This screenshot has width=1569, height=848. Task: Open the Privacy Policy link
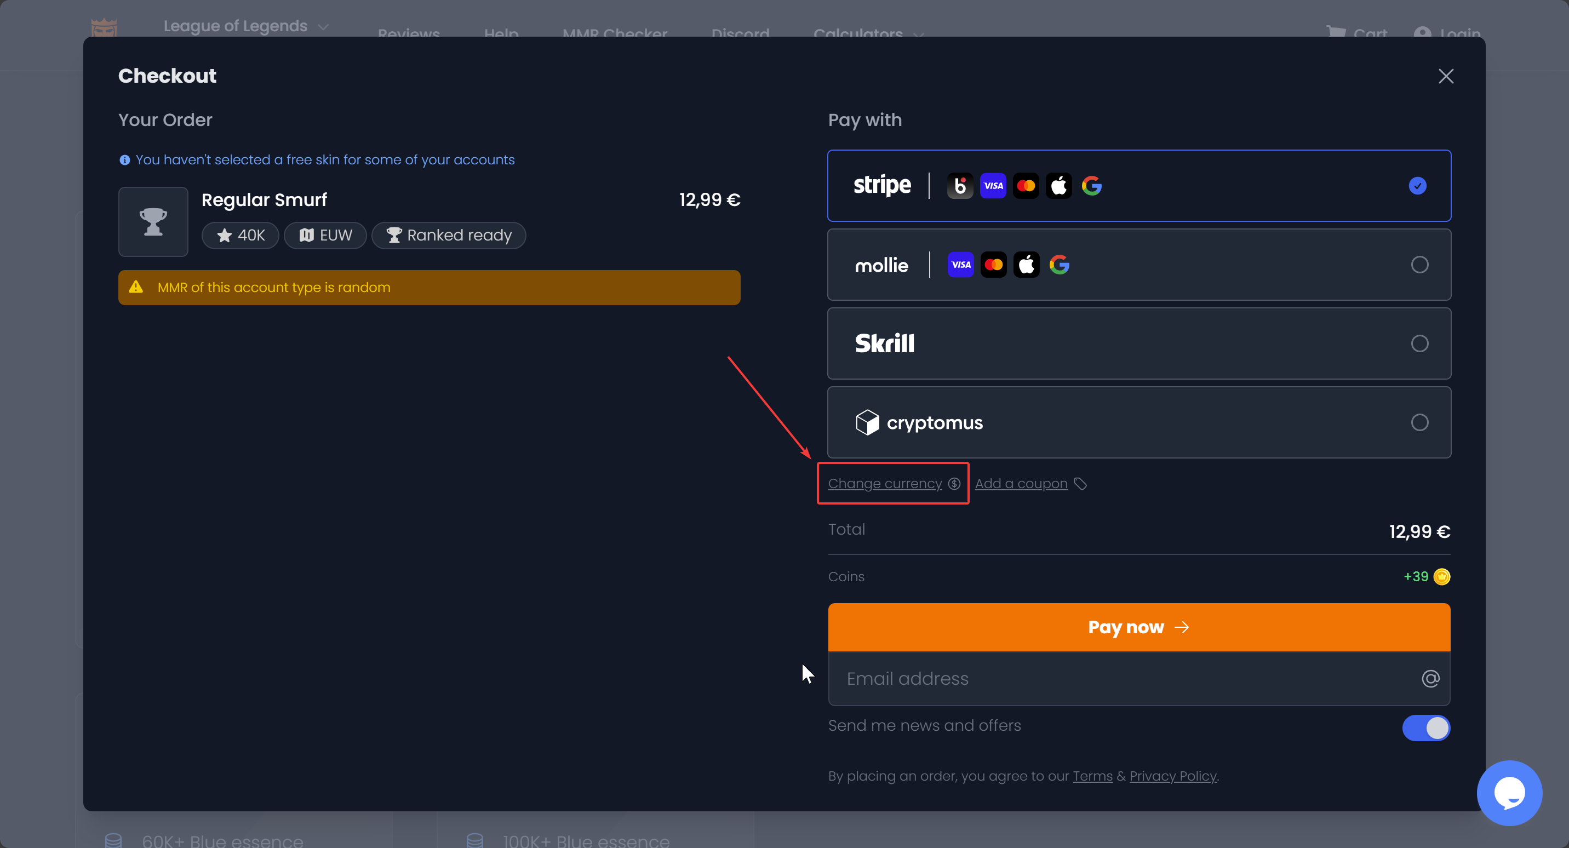pyautogui.click(x=1172, y=776)
